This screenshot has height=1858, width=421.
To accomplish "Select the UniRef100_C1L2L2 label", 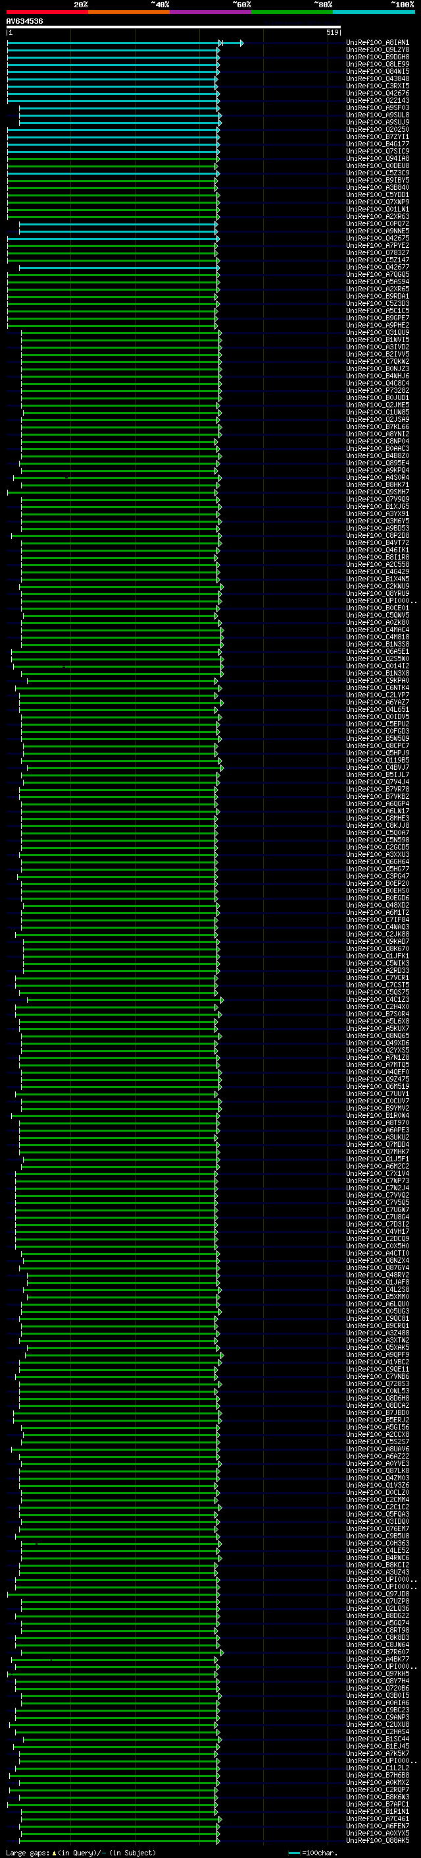I will pos(378,1768).
